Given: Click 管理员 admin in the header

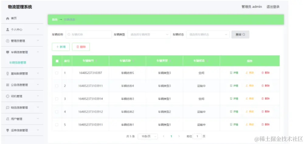Looking at the screenshot, I should tap(252, 7).
